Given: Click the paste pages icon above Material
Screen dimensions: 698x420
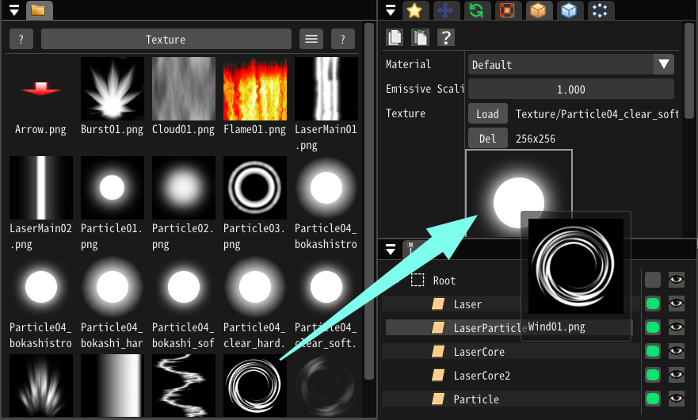Looking at the screenshot, I should click(420, 37).
